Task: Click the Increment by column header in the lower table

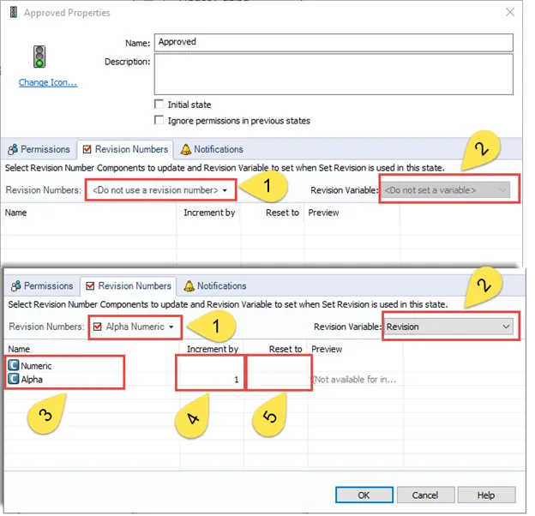Action: 213,349
